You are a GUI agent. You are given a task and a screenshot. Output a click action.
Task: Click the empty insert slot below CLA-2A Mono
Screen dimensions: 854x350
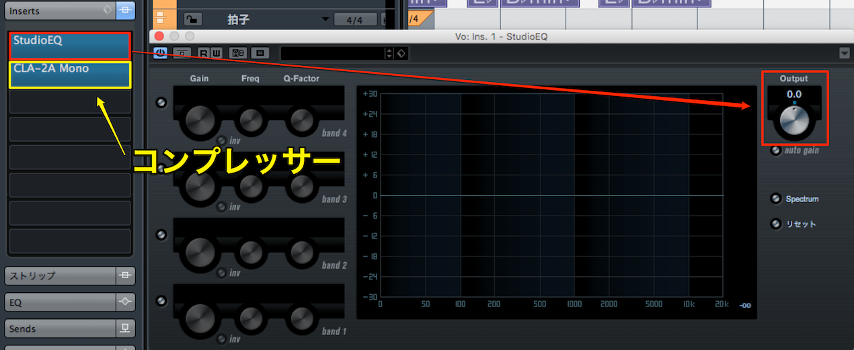(70, 101)
